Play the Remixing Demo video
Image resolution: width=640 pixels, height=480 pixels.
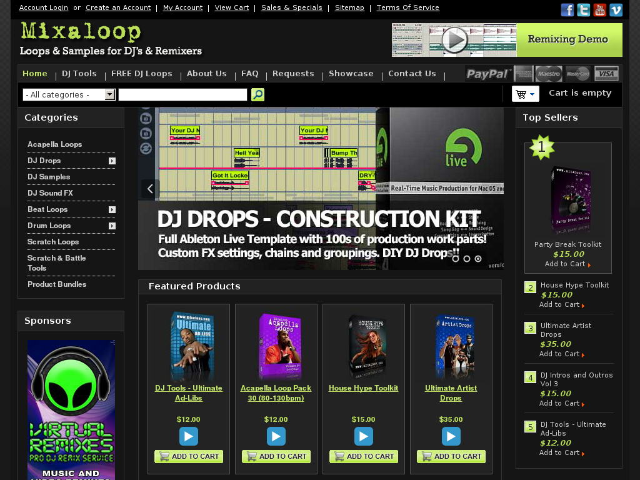454,40
